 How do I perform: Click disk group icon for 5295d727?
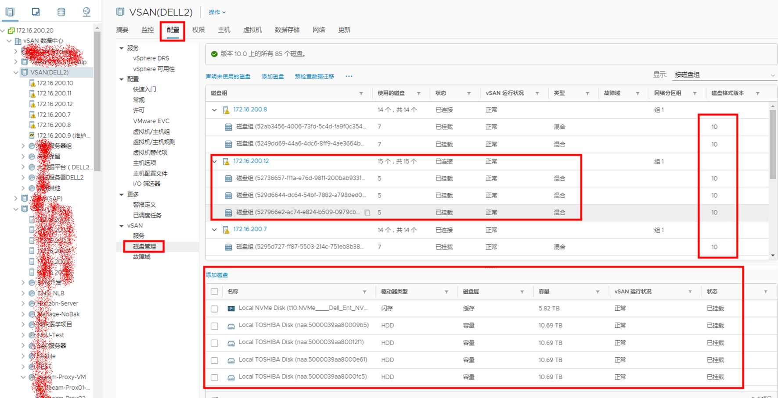coord(228,247)
